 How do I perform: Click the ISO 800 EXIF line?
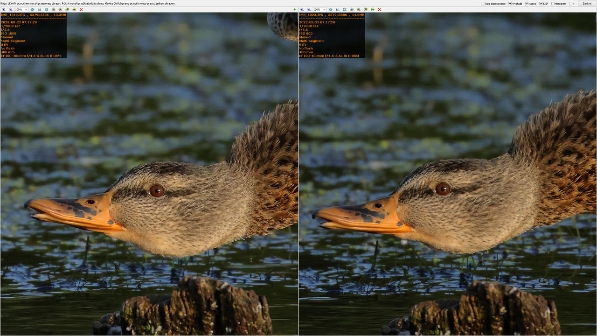tap(306, 34)
